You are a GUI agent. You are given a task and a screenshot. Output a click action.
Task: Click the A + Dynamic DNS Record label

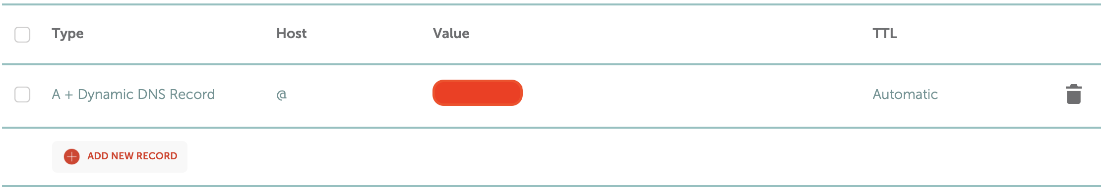click(x=133, y=94)
